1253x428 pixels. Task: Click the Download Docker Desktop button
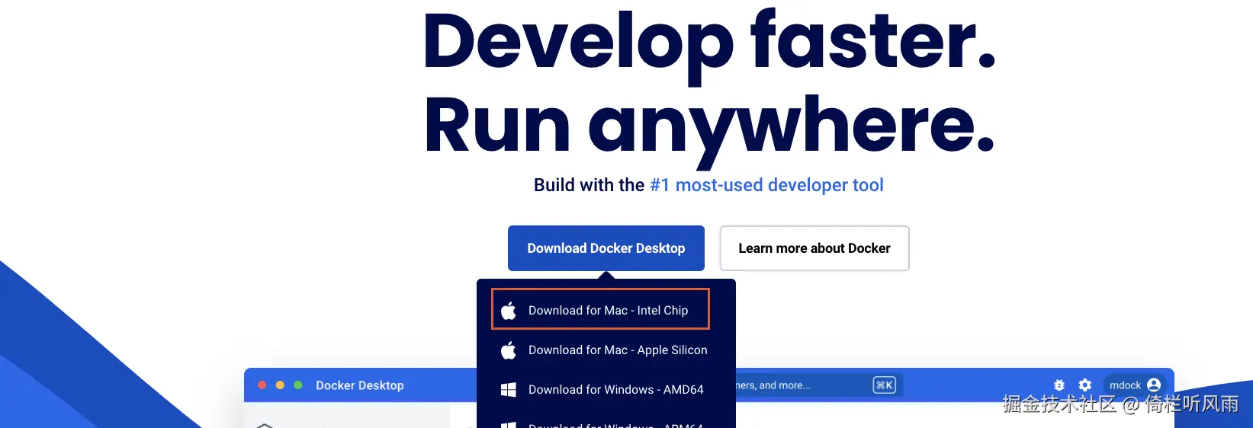[606, 248]
